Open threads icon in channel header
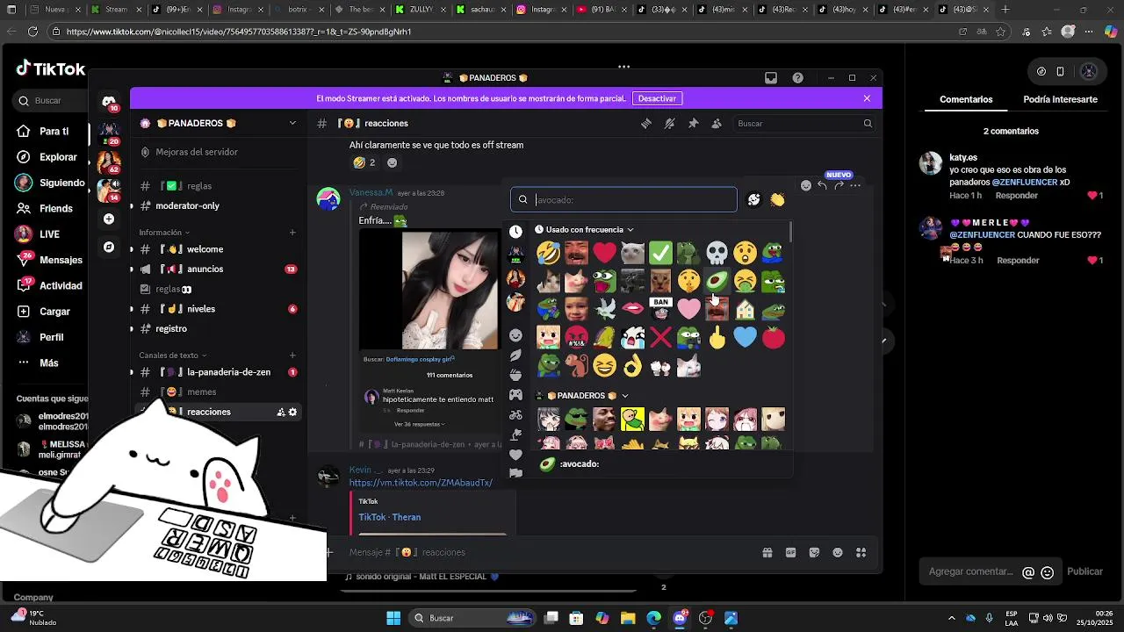Viewport: 1124px width, 632px height. coord(646,124)
